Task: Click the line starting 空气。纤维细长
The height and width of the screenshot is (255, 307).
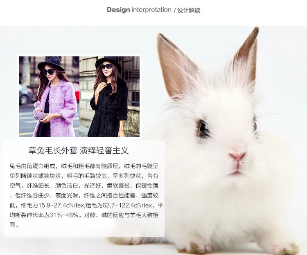Action: pos(84,186)
